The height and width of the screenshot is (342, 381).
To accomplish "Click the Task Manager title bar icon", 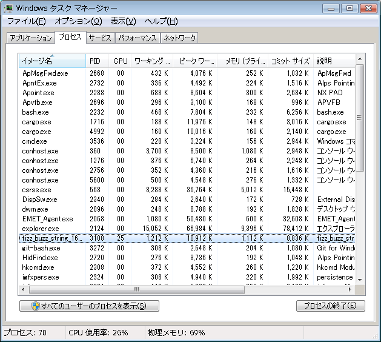I will click(x=8, y=8).
